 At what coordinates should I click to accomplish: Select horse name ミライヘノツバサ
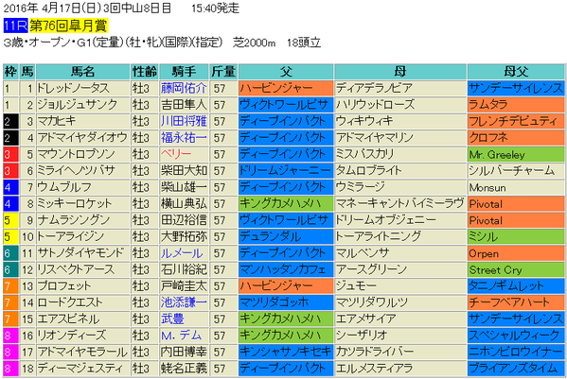coord(77,171)
